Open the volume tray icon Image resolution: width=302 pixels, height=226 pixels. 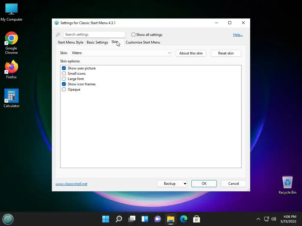[273, 219]
